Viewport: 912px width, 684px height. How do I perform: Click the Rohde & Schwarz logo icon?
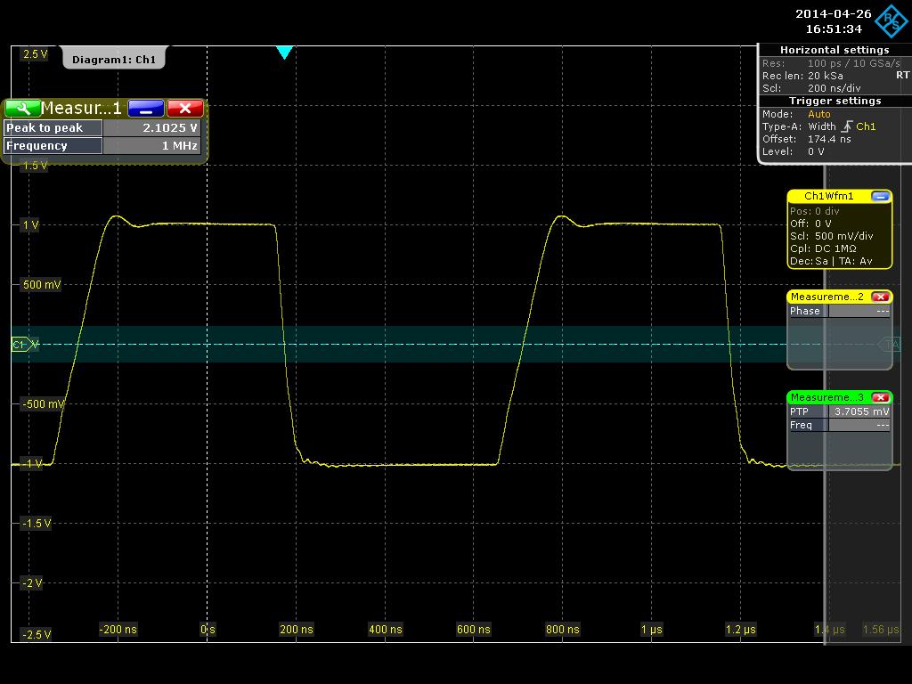click(x=892, y=21)
